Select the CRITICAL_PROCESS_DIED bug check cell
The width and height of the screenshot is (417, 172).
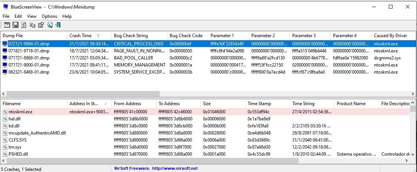(139, 44)
